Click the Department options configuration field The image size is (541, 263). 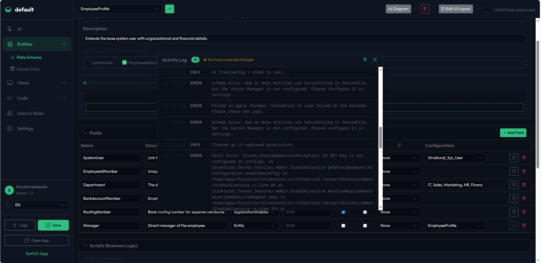[455, 185]
